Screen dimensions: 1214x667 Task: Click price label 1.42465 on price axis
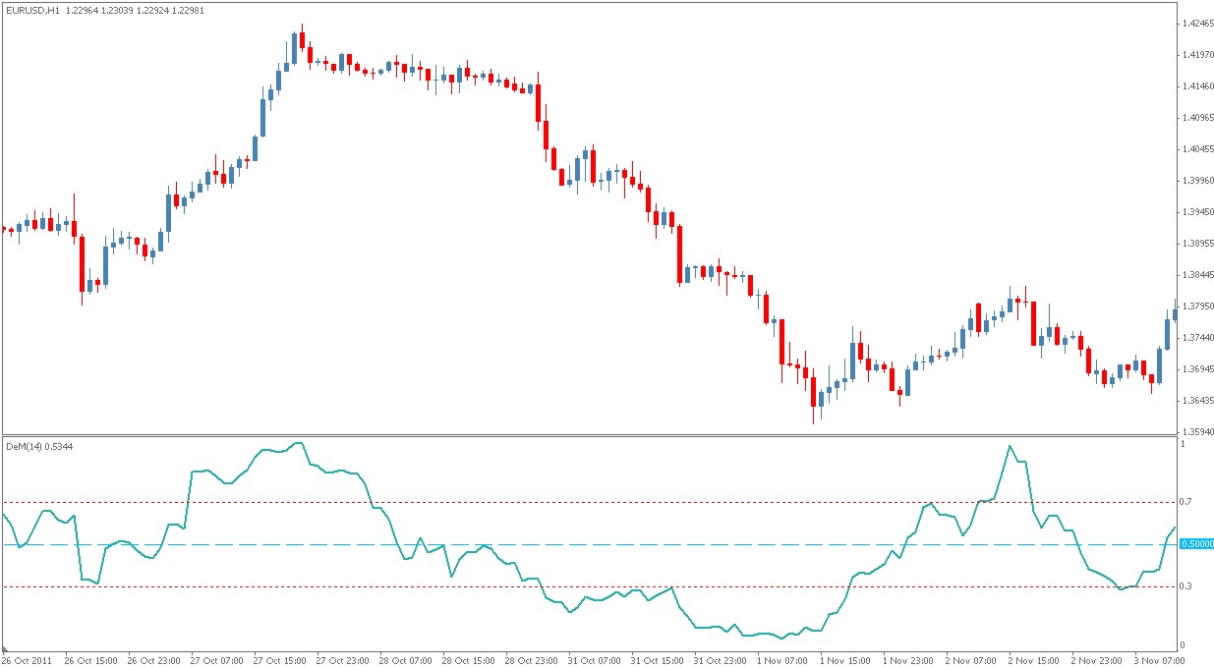pyautogui.click(x=1198, y=23)
